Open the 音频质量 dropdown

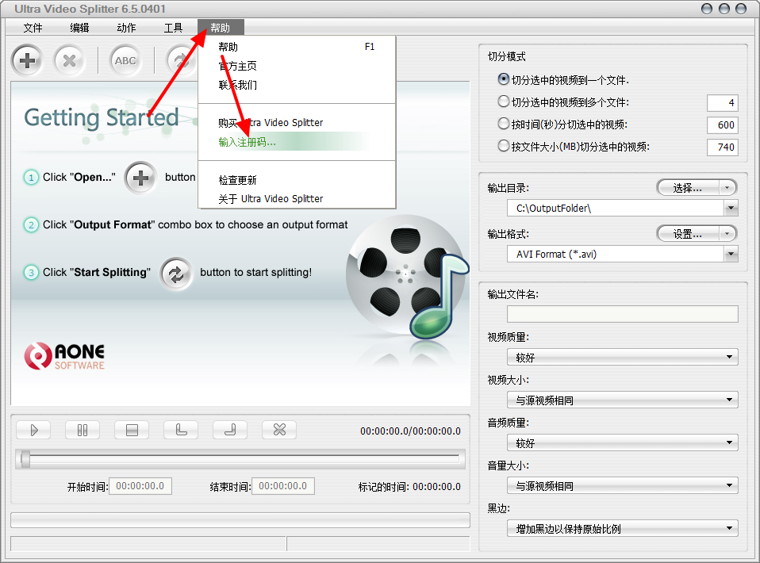point(622,442)
